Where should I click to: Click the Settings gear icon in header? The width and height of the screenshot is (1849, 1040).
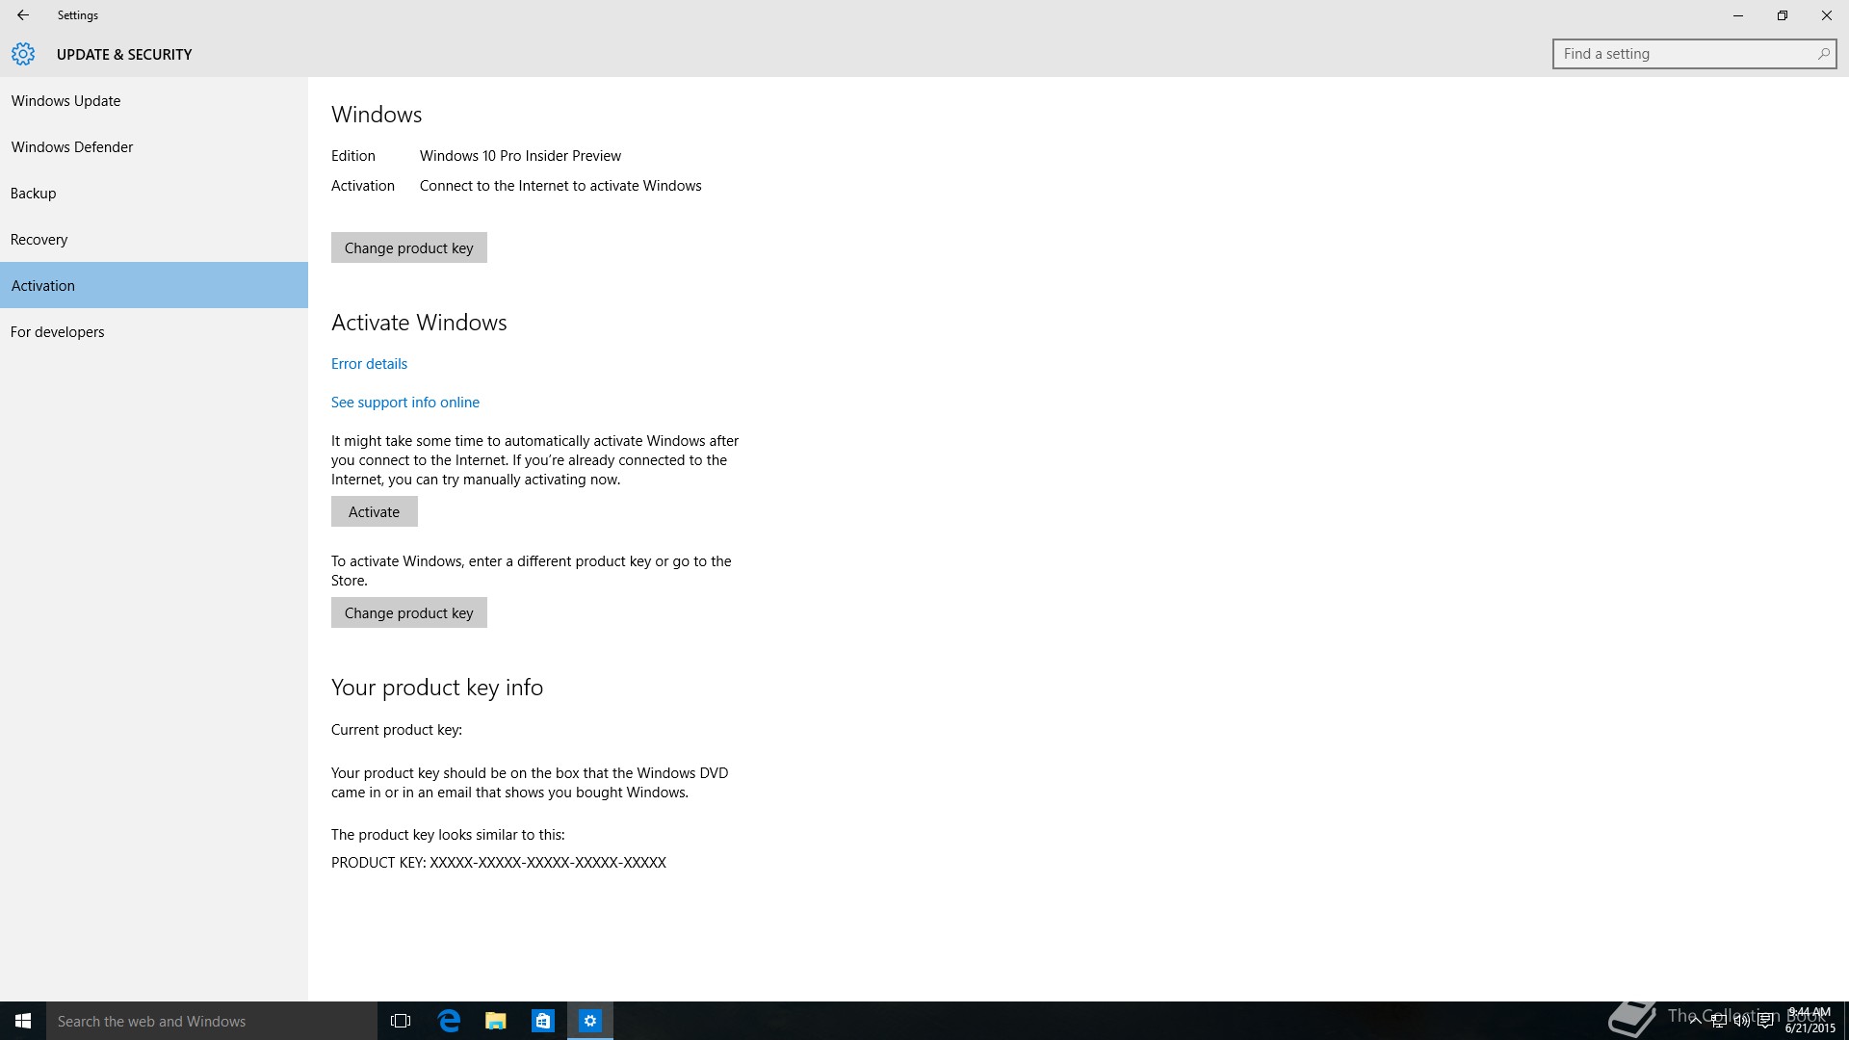click(23, 54)
